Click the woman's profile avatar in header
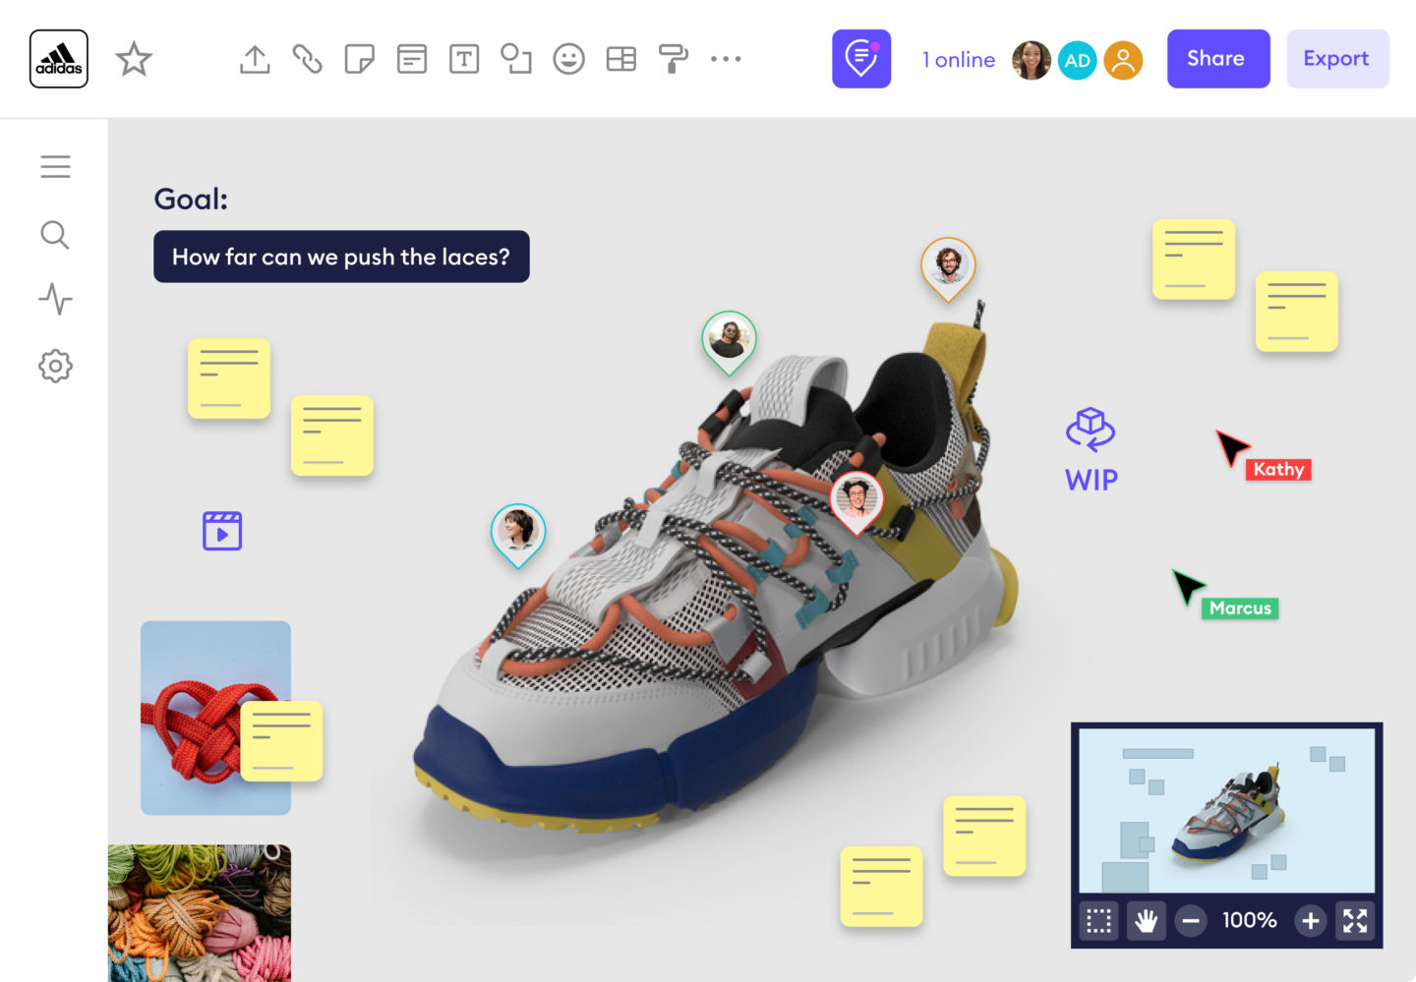Viewport: 1416px width, 982px height. [x=1032, y=60]
